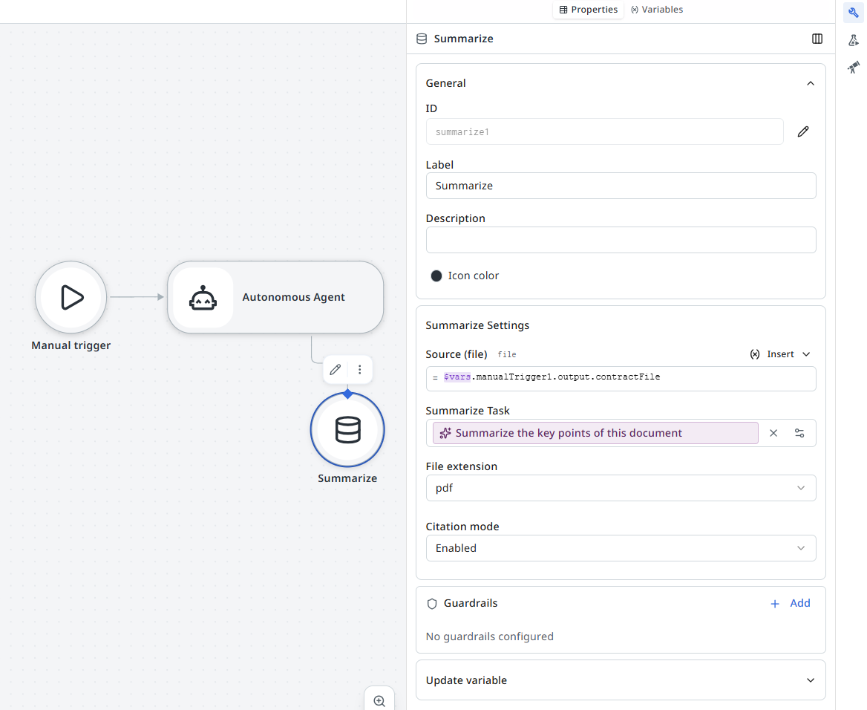Click the blue diamond connector on Summarize node
This screenshot has height=710, width=867.
pyautogui.click(x=347, y=394)
